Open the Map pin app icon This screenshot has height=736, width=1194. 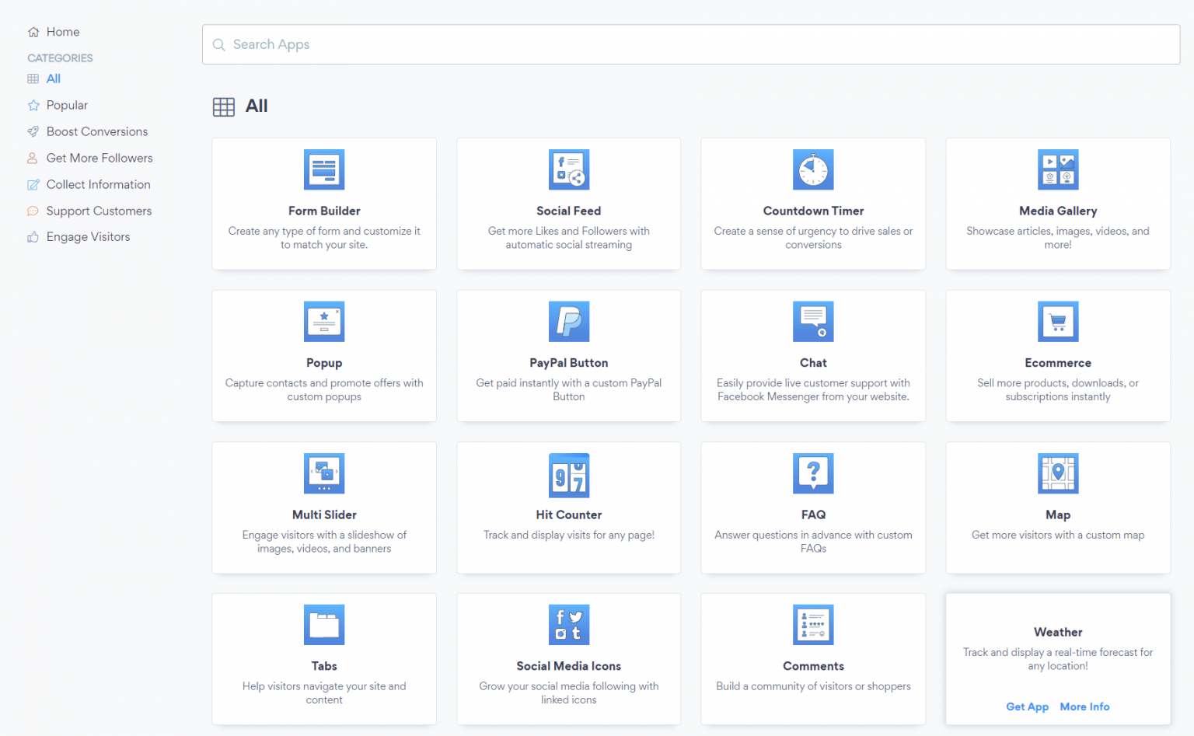(1058, 473)
